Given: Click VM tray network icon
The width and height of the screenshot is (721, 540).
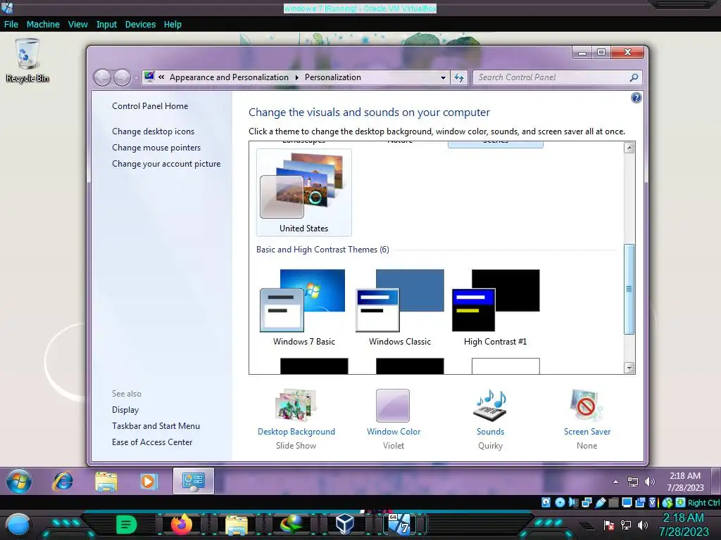Looking at the screenshot, I should click(633, 482).
